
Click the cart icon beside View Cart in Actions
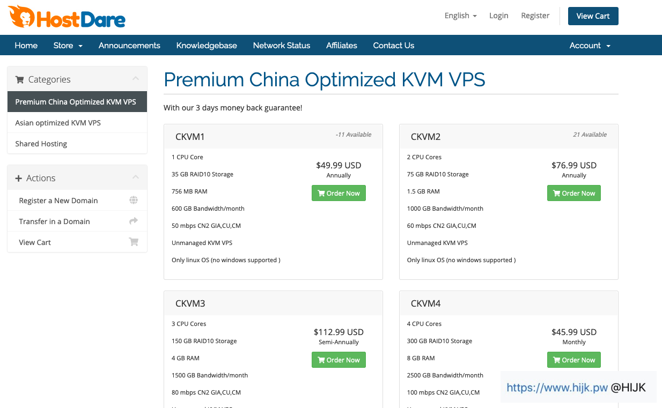[134, 242]
